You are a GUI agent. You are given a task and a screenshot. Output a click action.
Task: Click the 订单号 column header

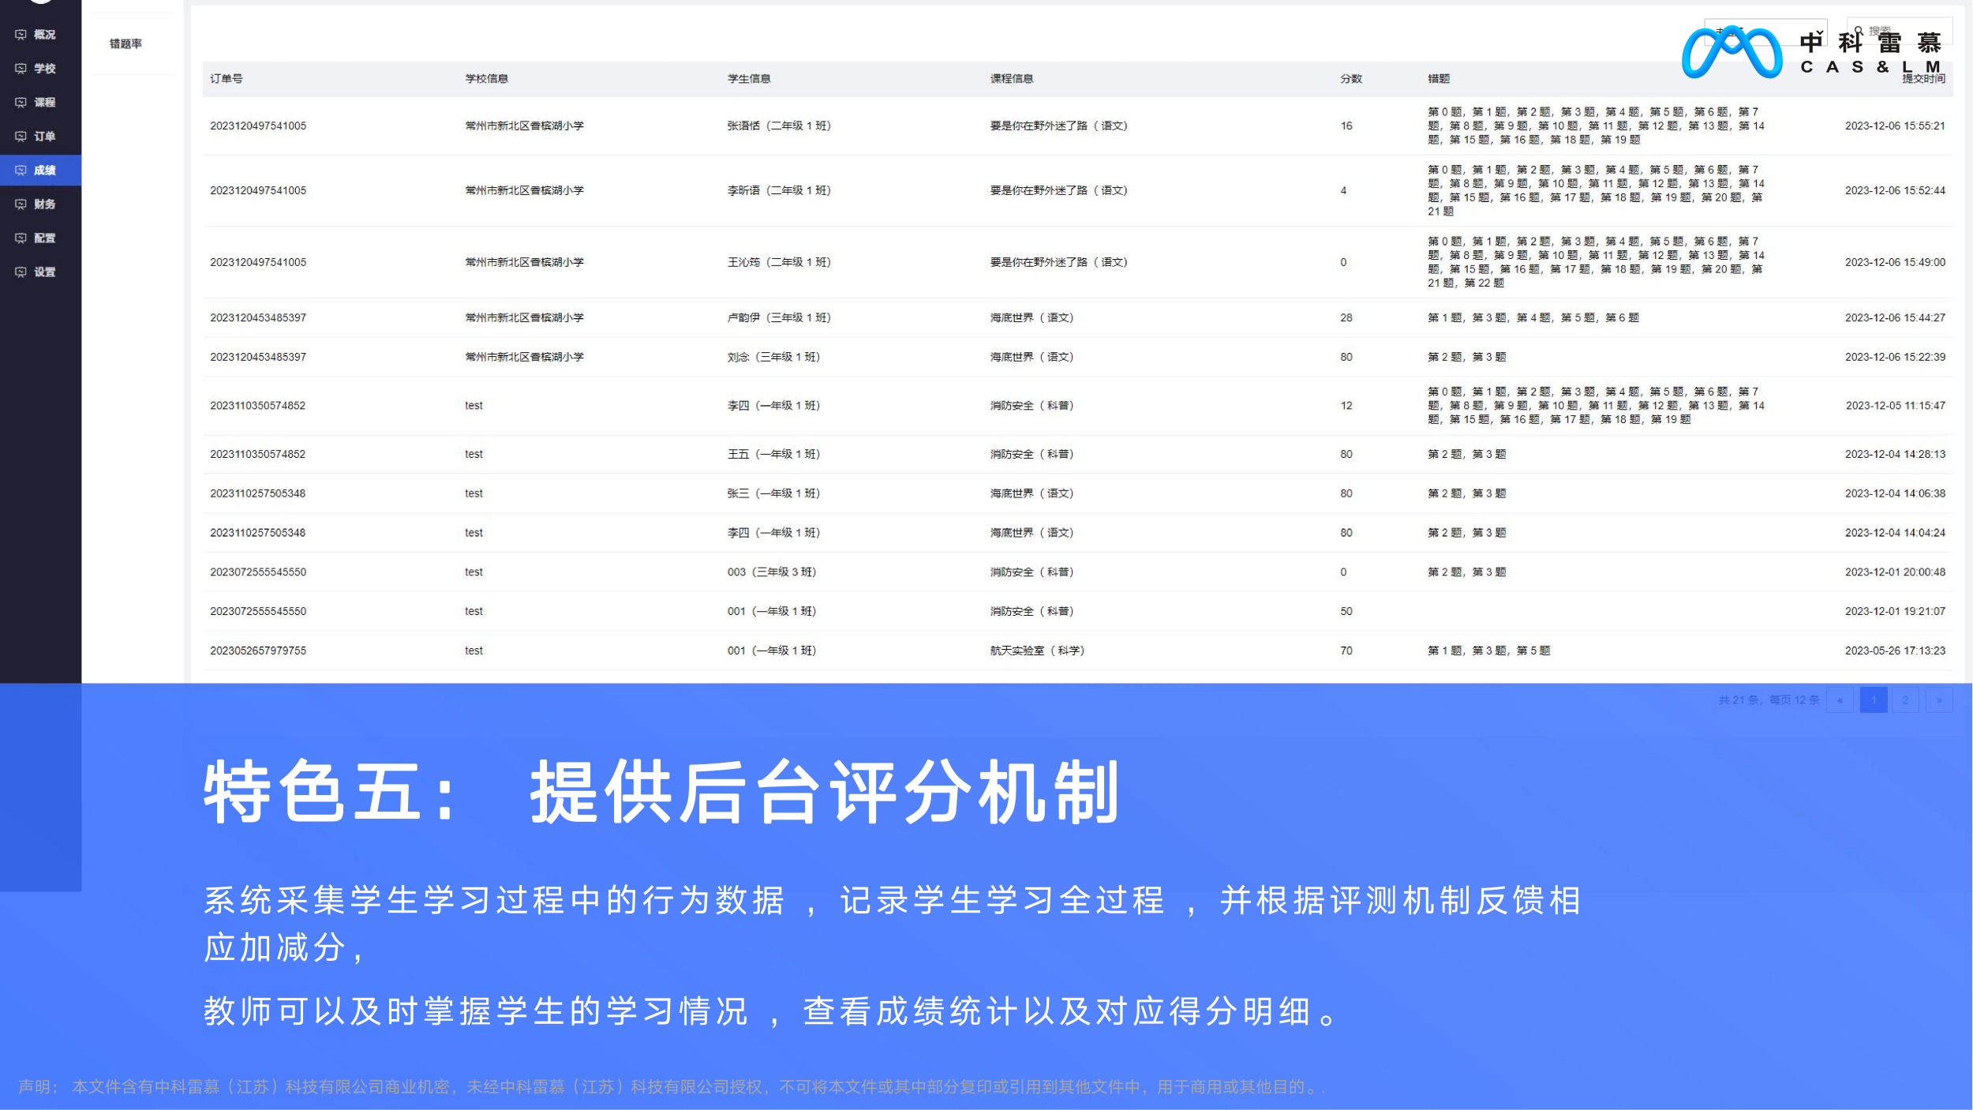click(227, 79)
